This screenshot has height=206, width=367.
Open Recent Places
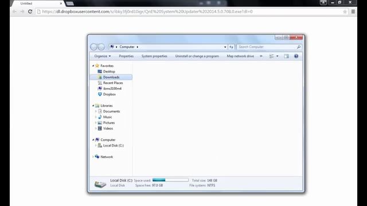pyautogui.click(x=113, y=83)
